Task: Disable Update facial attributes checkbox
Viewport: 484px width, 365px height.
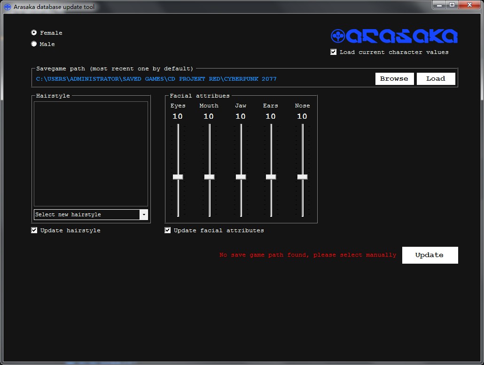Action: (168, 230)
